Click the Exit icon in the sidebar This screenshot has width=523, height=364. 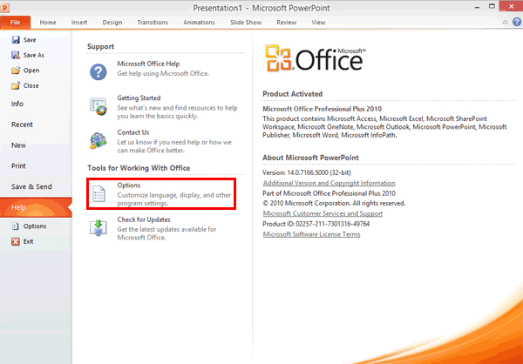[x=16, y=241]
